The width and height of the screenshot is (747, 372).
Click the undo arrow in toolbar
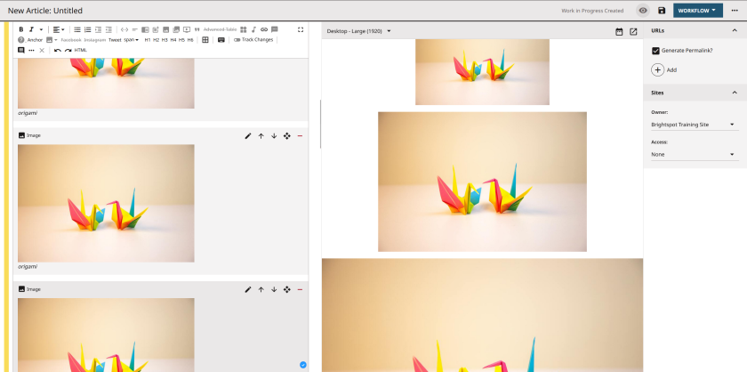(x=58, y=50)
